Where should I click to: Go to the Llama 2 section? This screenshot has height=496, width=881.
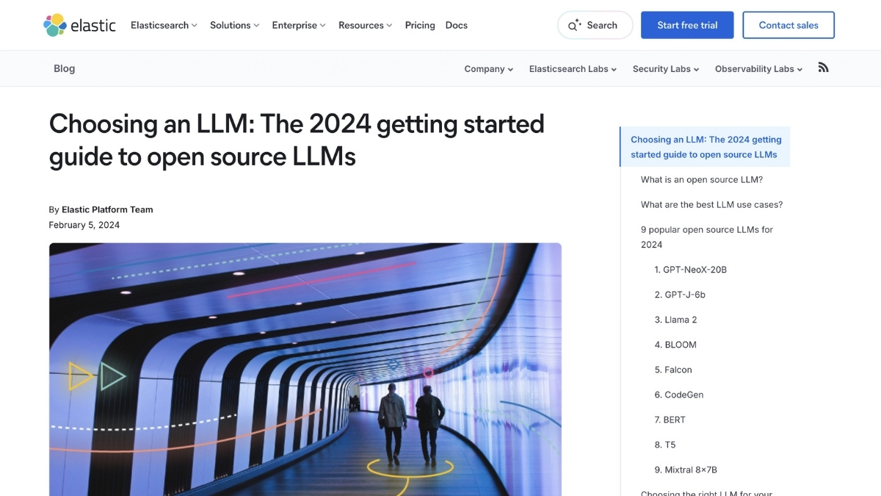675,320
